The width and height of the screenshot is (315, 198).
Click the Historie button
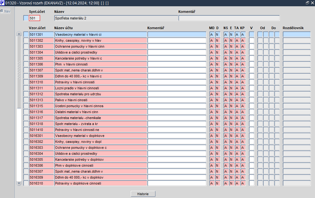coord(143,194)
